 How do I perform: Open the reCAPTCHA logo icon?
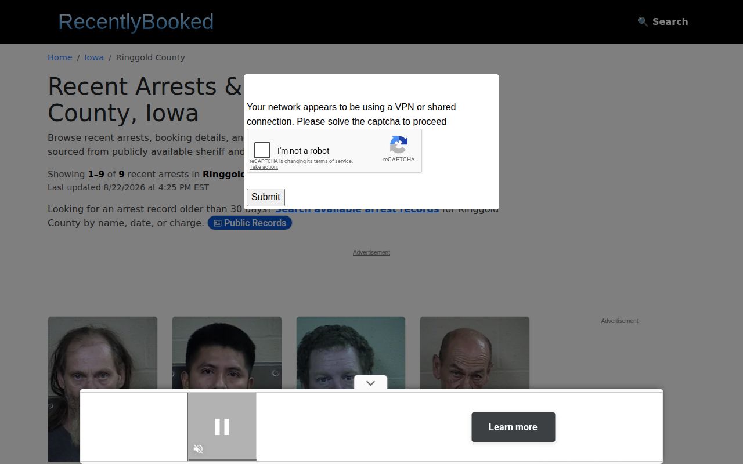(399, 144)
